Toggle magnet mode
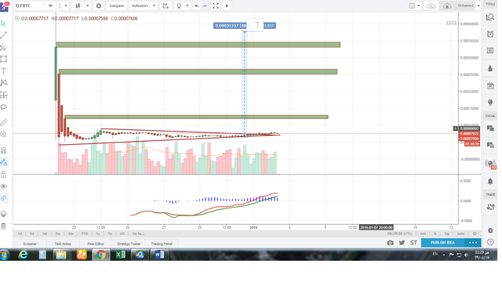 point(3,150)
